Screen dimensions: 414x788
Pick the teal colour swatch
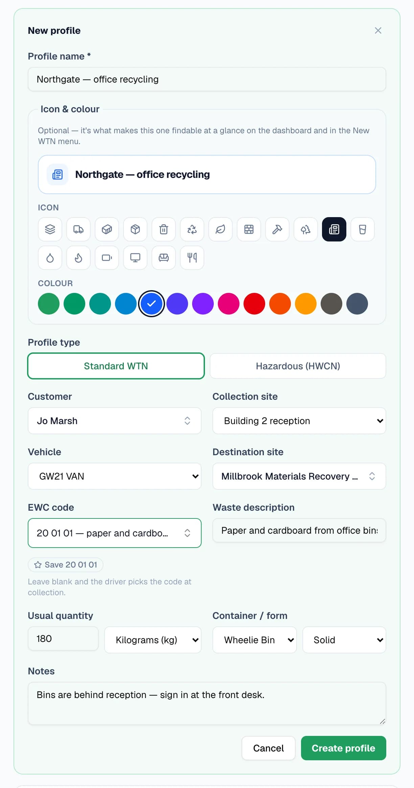[x=100, y=304]
